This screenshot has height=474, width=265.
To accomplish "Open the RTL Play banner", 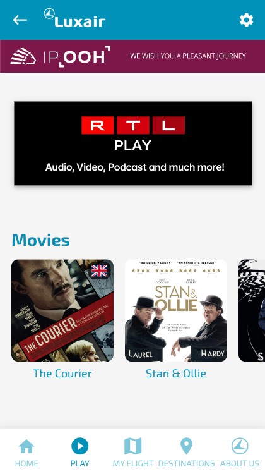I will pyautogui.click(x=133, y=143).
